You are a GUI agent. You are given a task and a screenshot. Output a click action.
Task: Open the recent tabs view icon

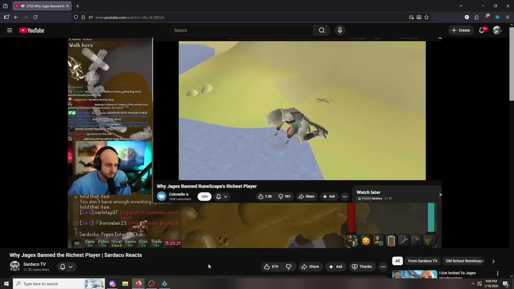[5, 6]
